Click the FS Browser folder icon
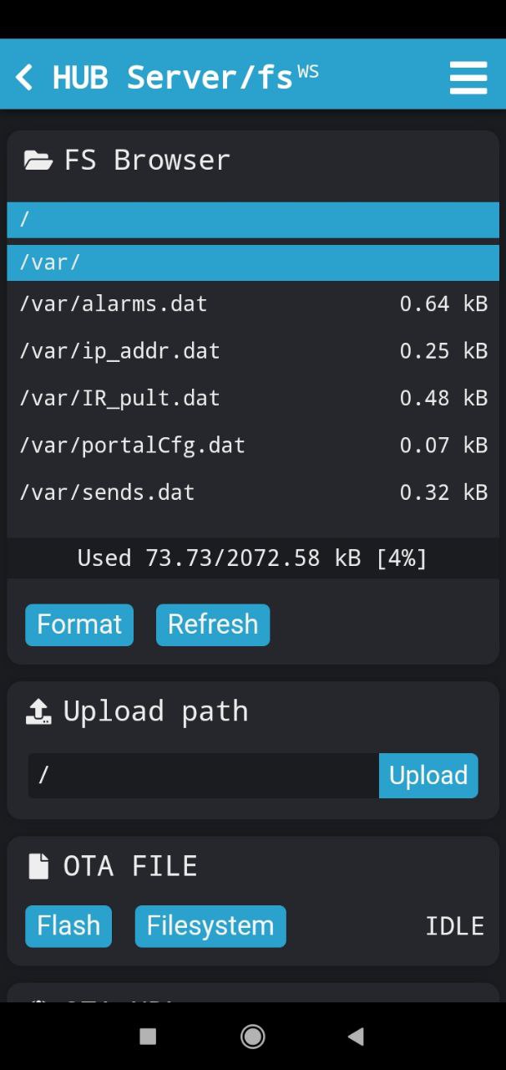The width and height of the screenshot is (506, 1070). pyautogui.click(x=38, y=160)
